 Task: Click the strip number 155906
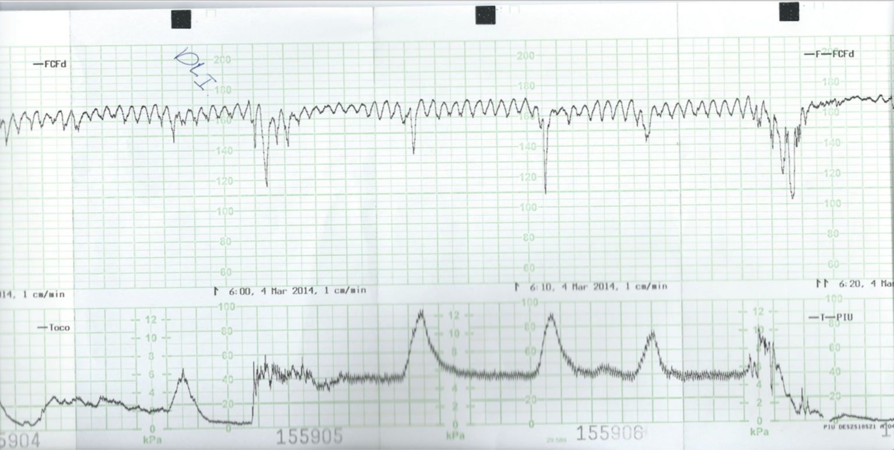[x=610, y=433]
